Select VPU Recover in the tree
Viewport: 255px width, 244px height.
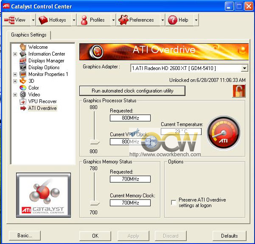pyautogui.click(x=42, y=101)
